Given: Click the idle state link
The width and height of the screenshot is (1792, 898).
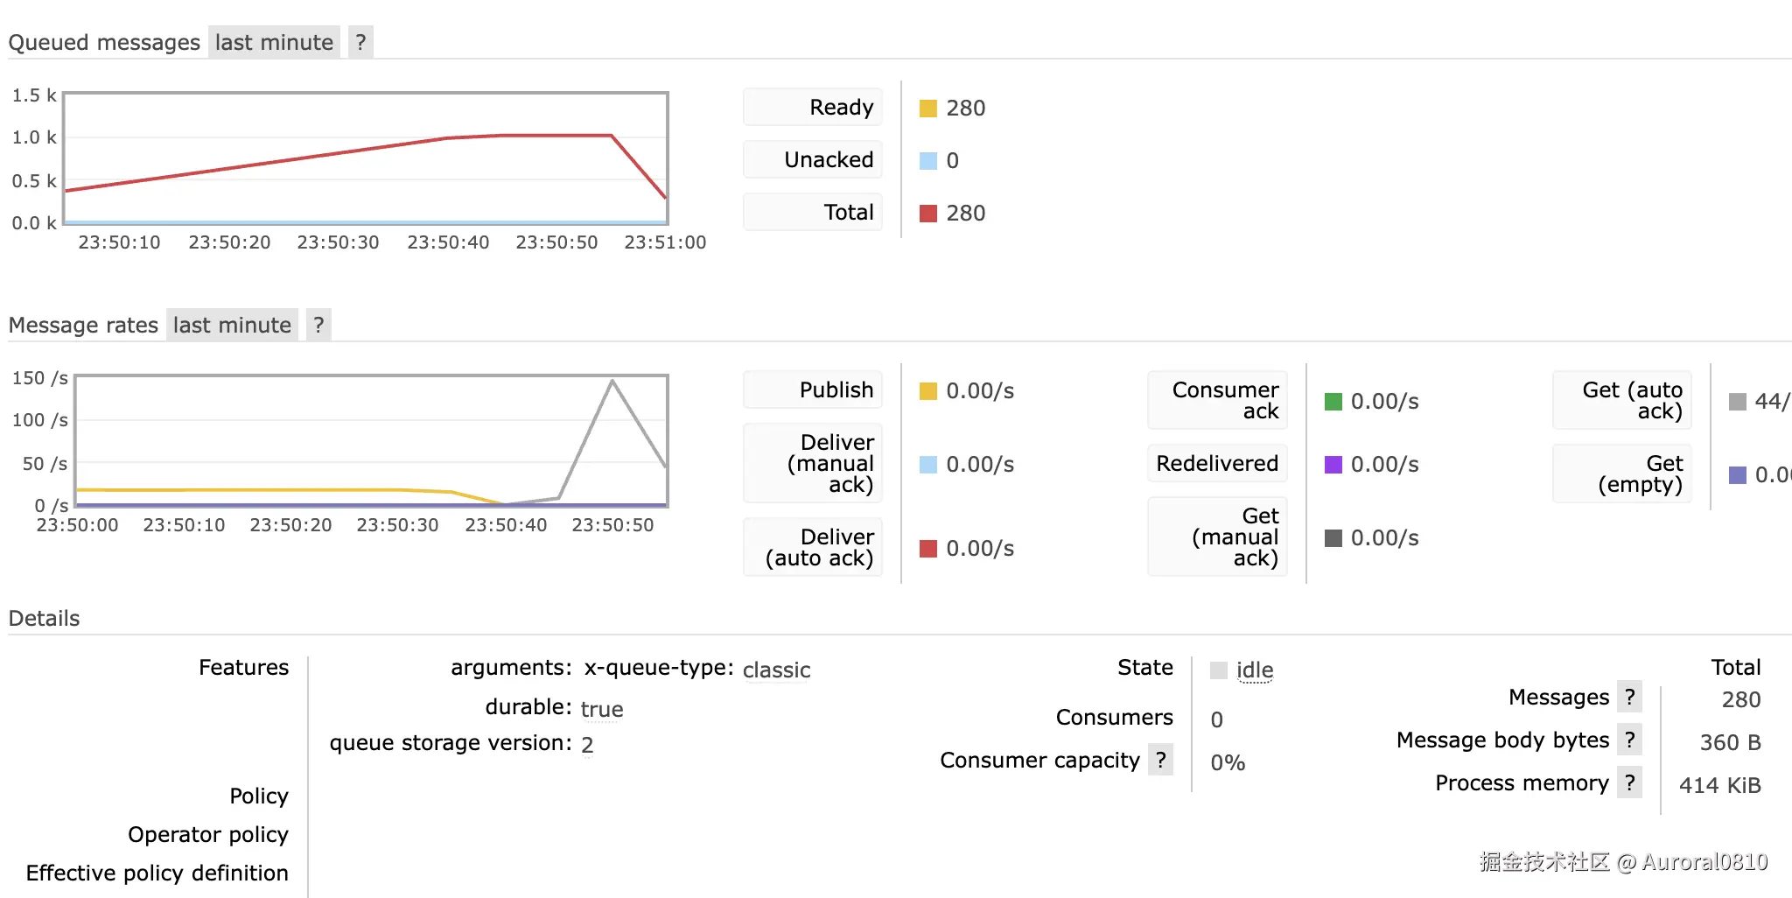Looking at the screenshot, I should tap(1255, 670).
